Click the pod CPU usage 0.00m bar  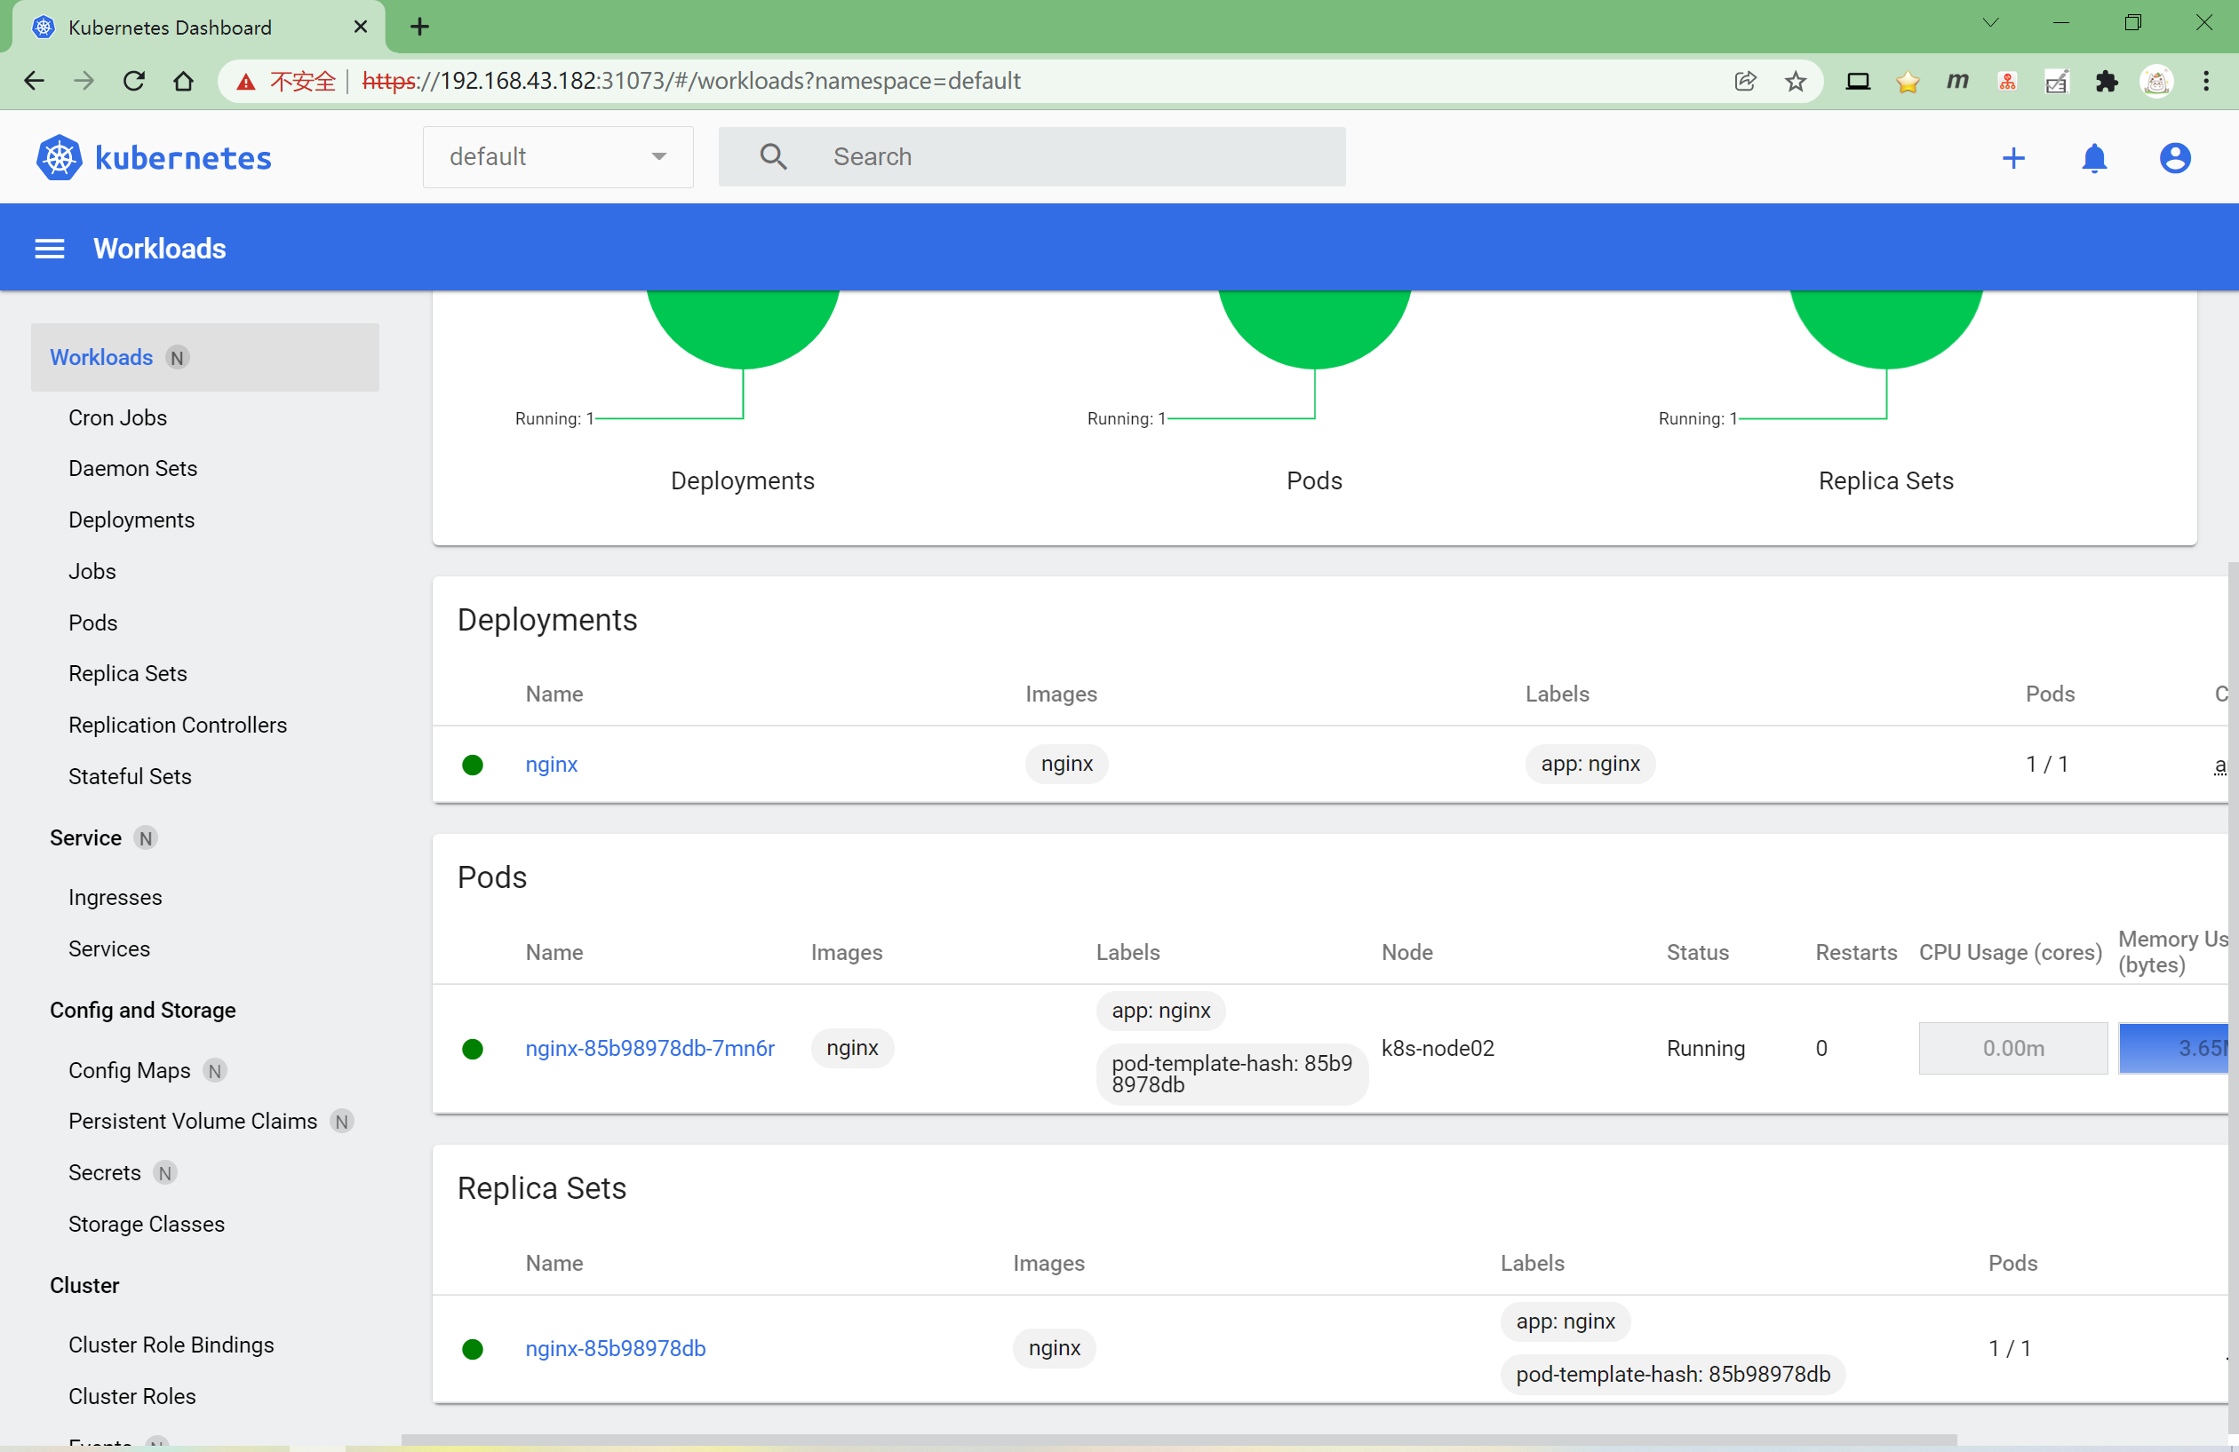pos(2013,1049)
